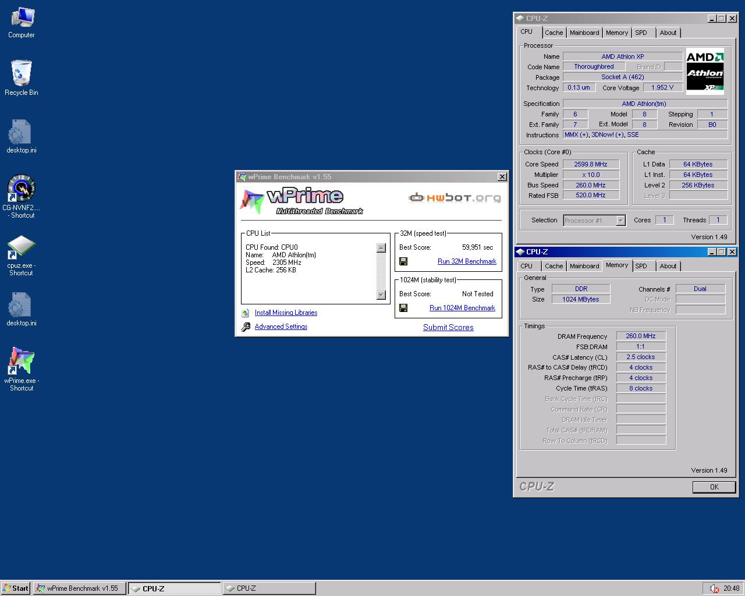
Task: Click the upper CPU-Z window's title bar icon
Action: 520,19
